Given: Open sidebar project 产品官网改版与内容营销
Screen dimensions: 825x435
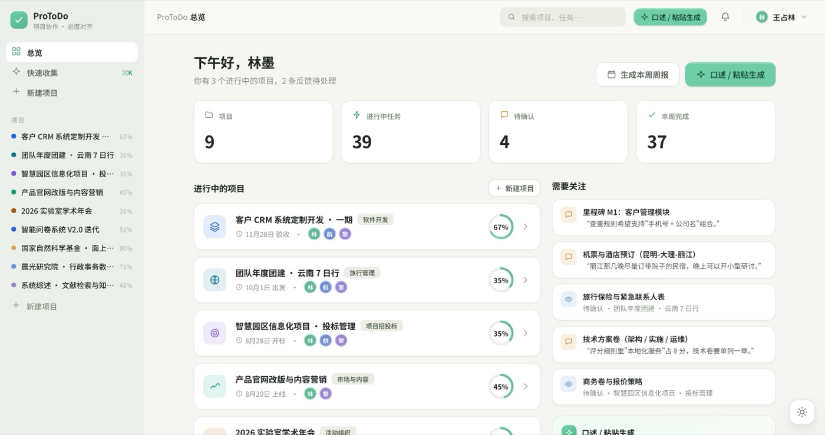Looking at the screenshot, I should tap(72, 192).
